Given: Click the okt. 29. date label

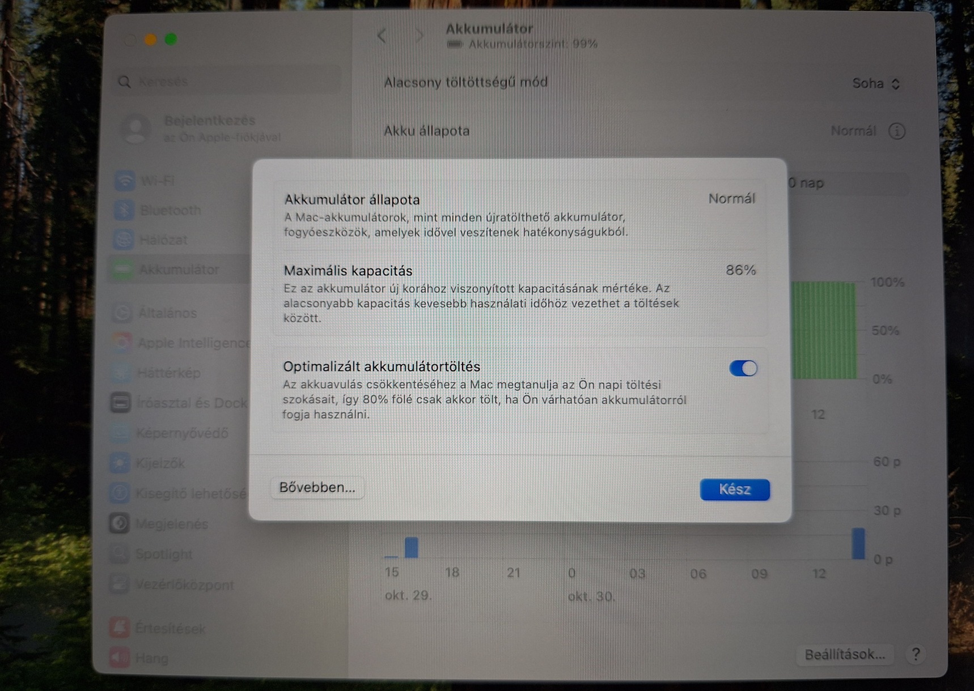Looking at the screenshot, I should tap(408, 596).
